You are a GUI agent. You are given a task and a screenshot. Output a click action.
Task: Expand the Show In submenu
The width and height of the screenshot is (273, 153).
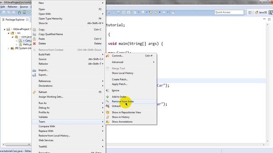click(69, 23)
